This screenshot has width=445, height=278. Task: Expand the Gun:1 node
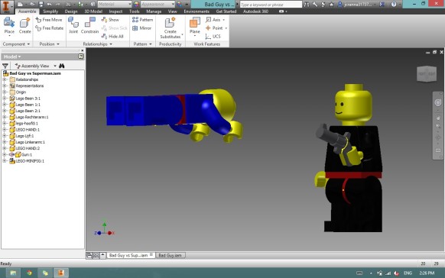(x=5, y=154)
